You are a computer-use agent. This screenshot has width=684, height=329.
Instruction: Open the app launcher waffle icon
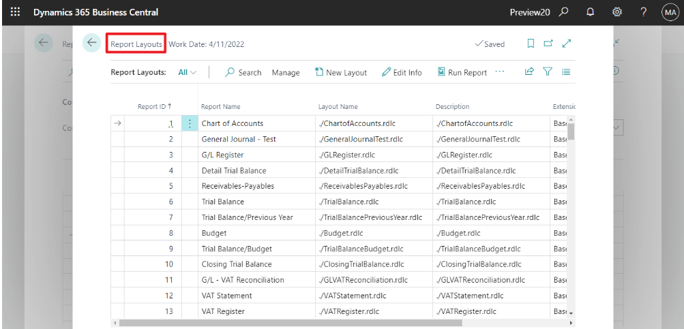click(15, 12)
